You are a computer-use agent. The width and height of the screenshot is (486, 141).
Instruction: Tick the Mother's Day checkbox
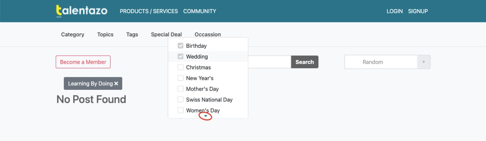[x=180, y=89]
